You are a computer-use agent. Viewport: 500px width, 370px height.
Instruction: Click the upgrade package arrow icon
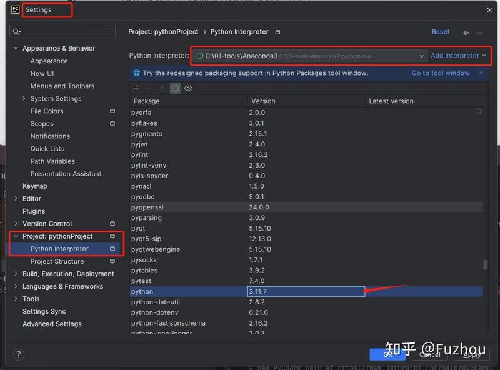(x=162, y=88)
